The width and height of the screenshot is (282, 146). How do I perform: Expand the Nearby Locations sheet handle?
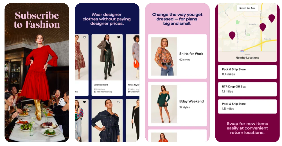[x=247, y=54]
